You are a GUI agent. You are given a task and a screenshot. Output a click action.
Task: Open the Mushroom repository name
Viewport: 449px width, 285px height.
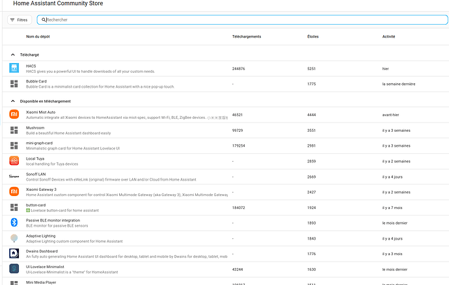click(x=35, y=128)
